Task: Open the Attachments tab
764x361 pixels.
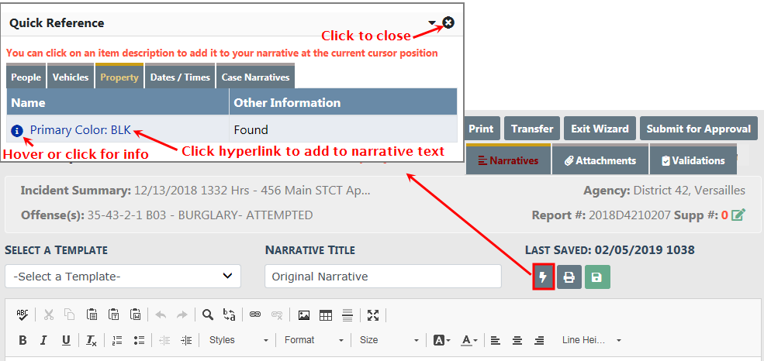Action: tap(600, 160)
